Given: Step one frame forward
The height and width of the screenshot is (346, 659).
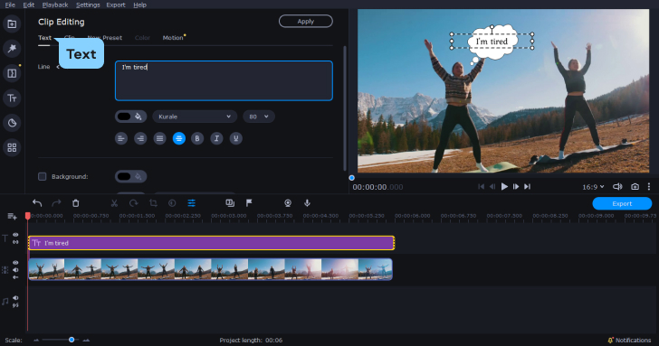Looking at the screenshot, I should 516,187.
